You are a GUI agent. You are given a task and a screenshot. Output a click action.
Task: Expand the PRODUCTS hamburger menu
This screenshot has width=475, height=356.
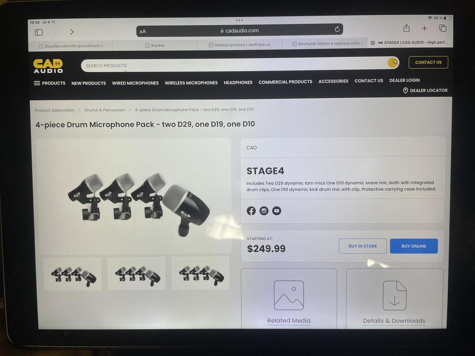pyautogui.click(x=49, y=83)
